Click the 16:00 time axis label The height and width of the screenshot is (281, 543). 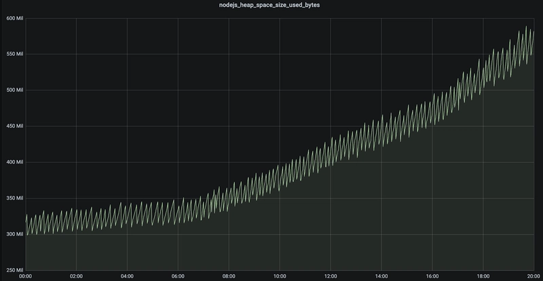pyautogui.click(x=432, y=277)
